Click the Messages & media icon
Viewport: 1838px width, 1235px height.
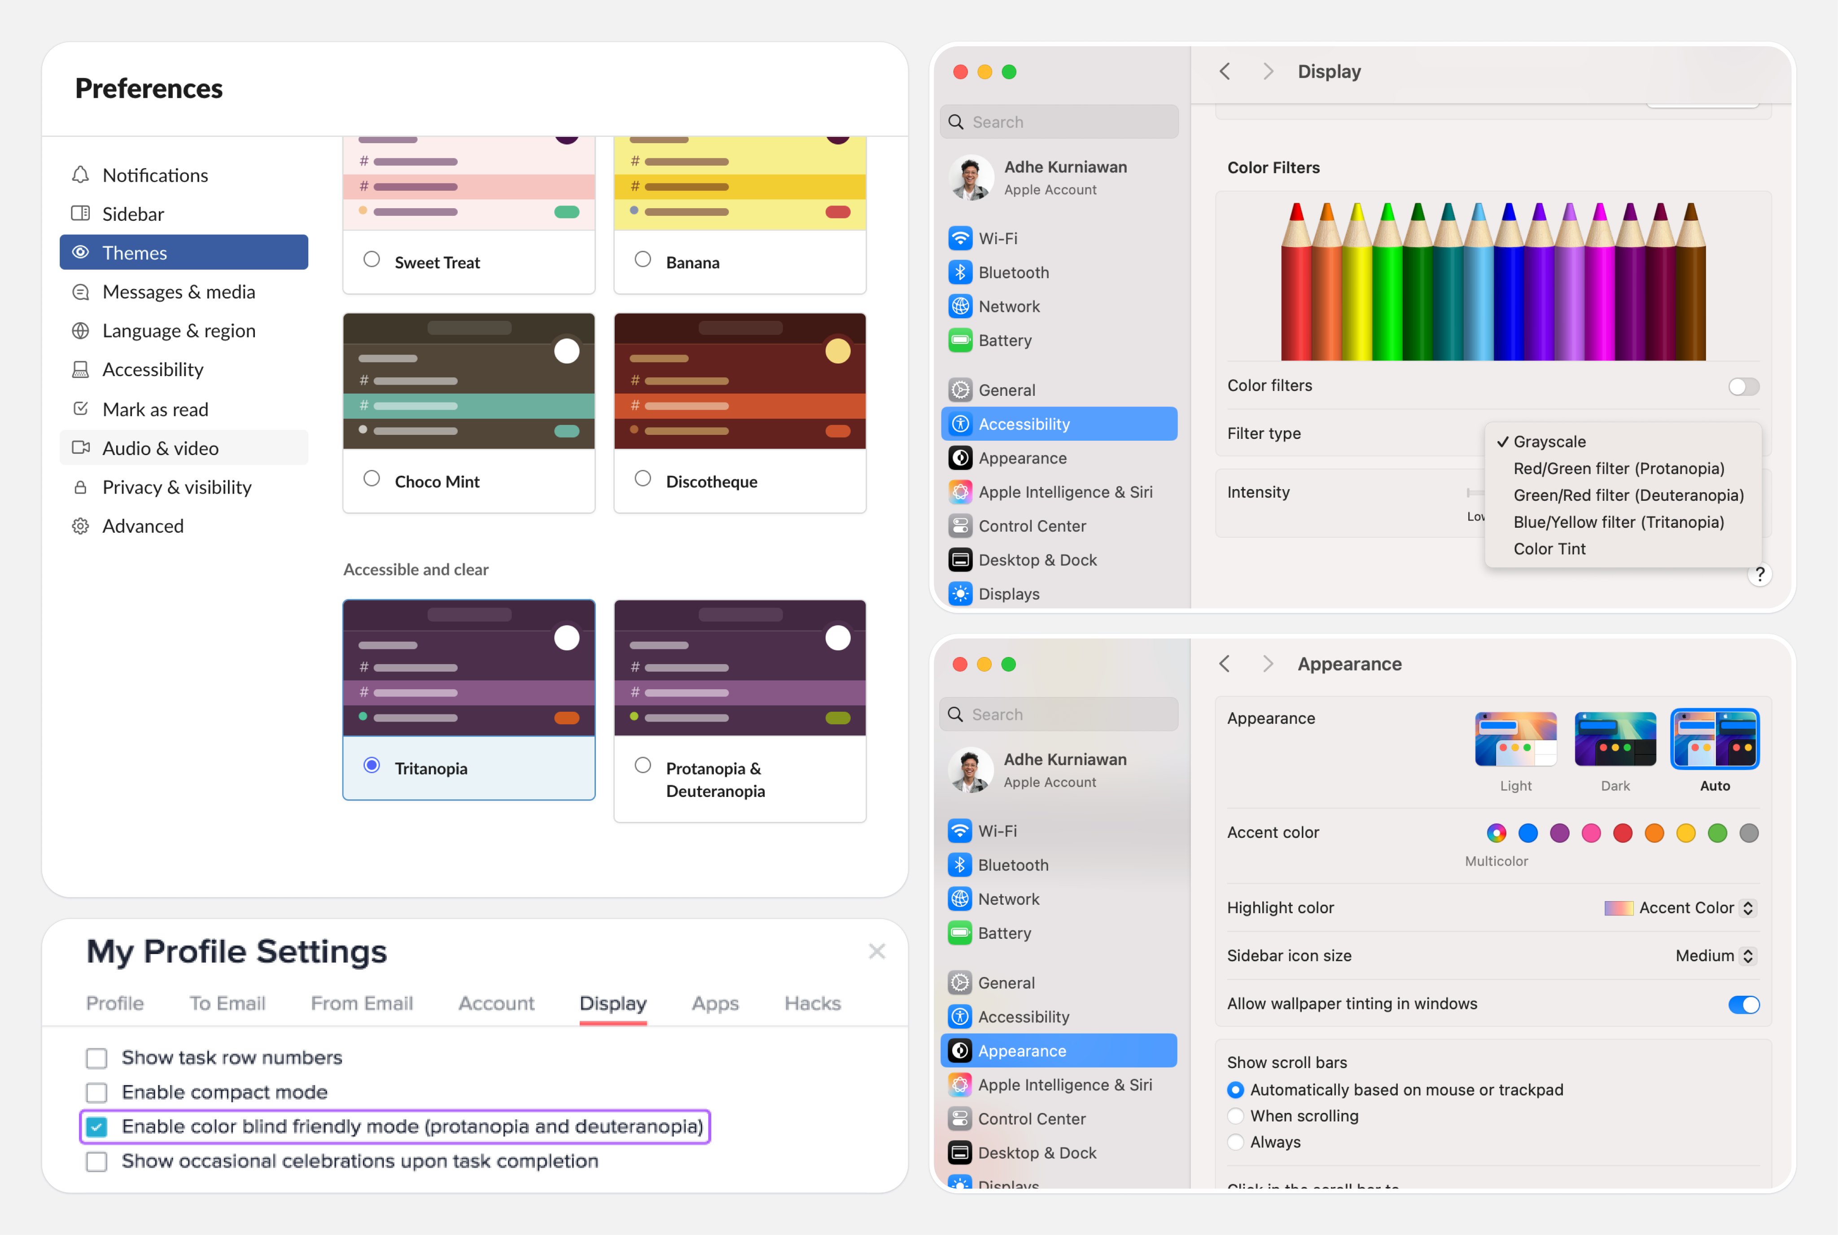pyautogui.click(x=80, y=291)
